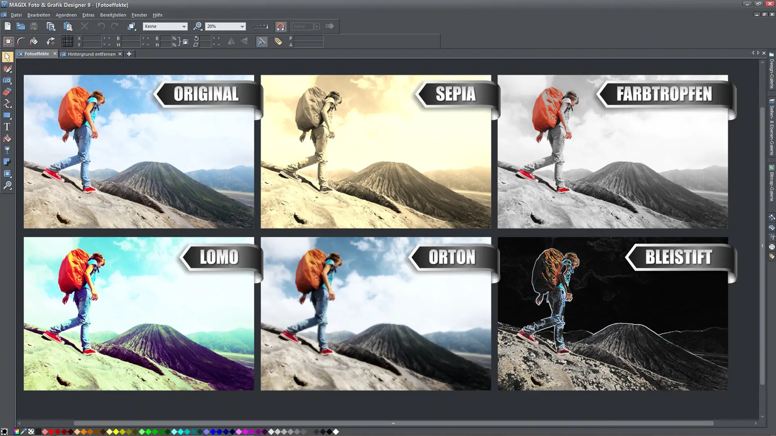Open the Bearbeiten menu
The width and height of the screenshot is (776, 436).
(x=38, y=15)
